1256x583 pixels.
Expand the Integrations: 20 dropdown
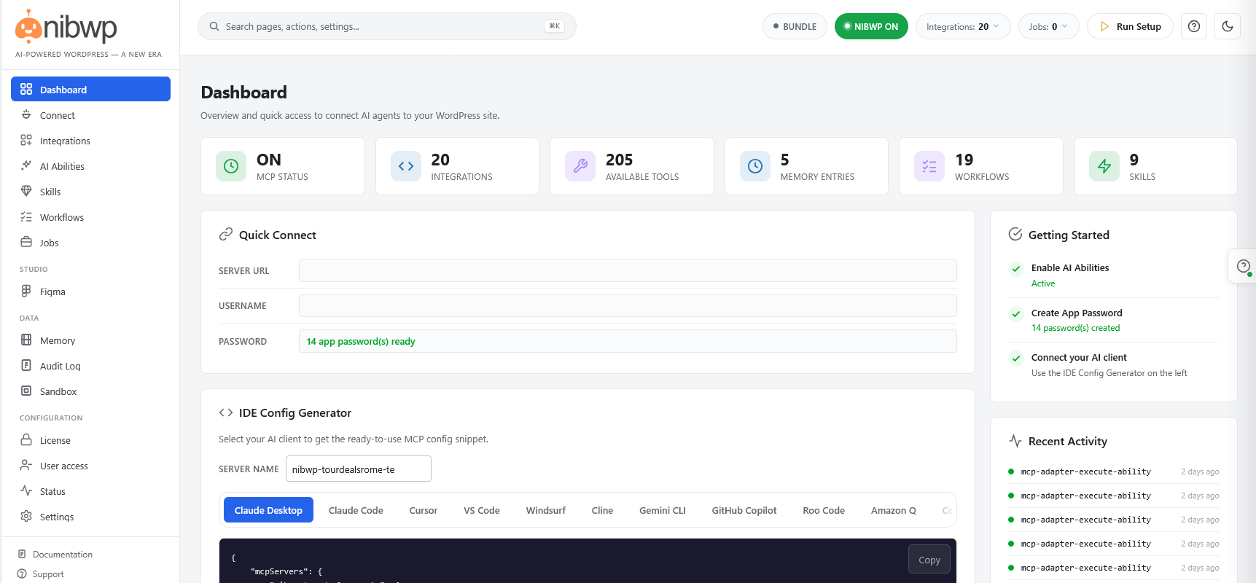[x=963, y=26]
